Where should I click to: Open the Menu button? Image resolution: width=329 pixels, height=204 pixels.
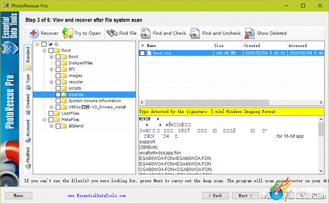(19, 195)
